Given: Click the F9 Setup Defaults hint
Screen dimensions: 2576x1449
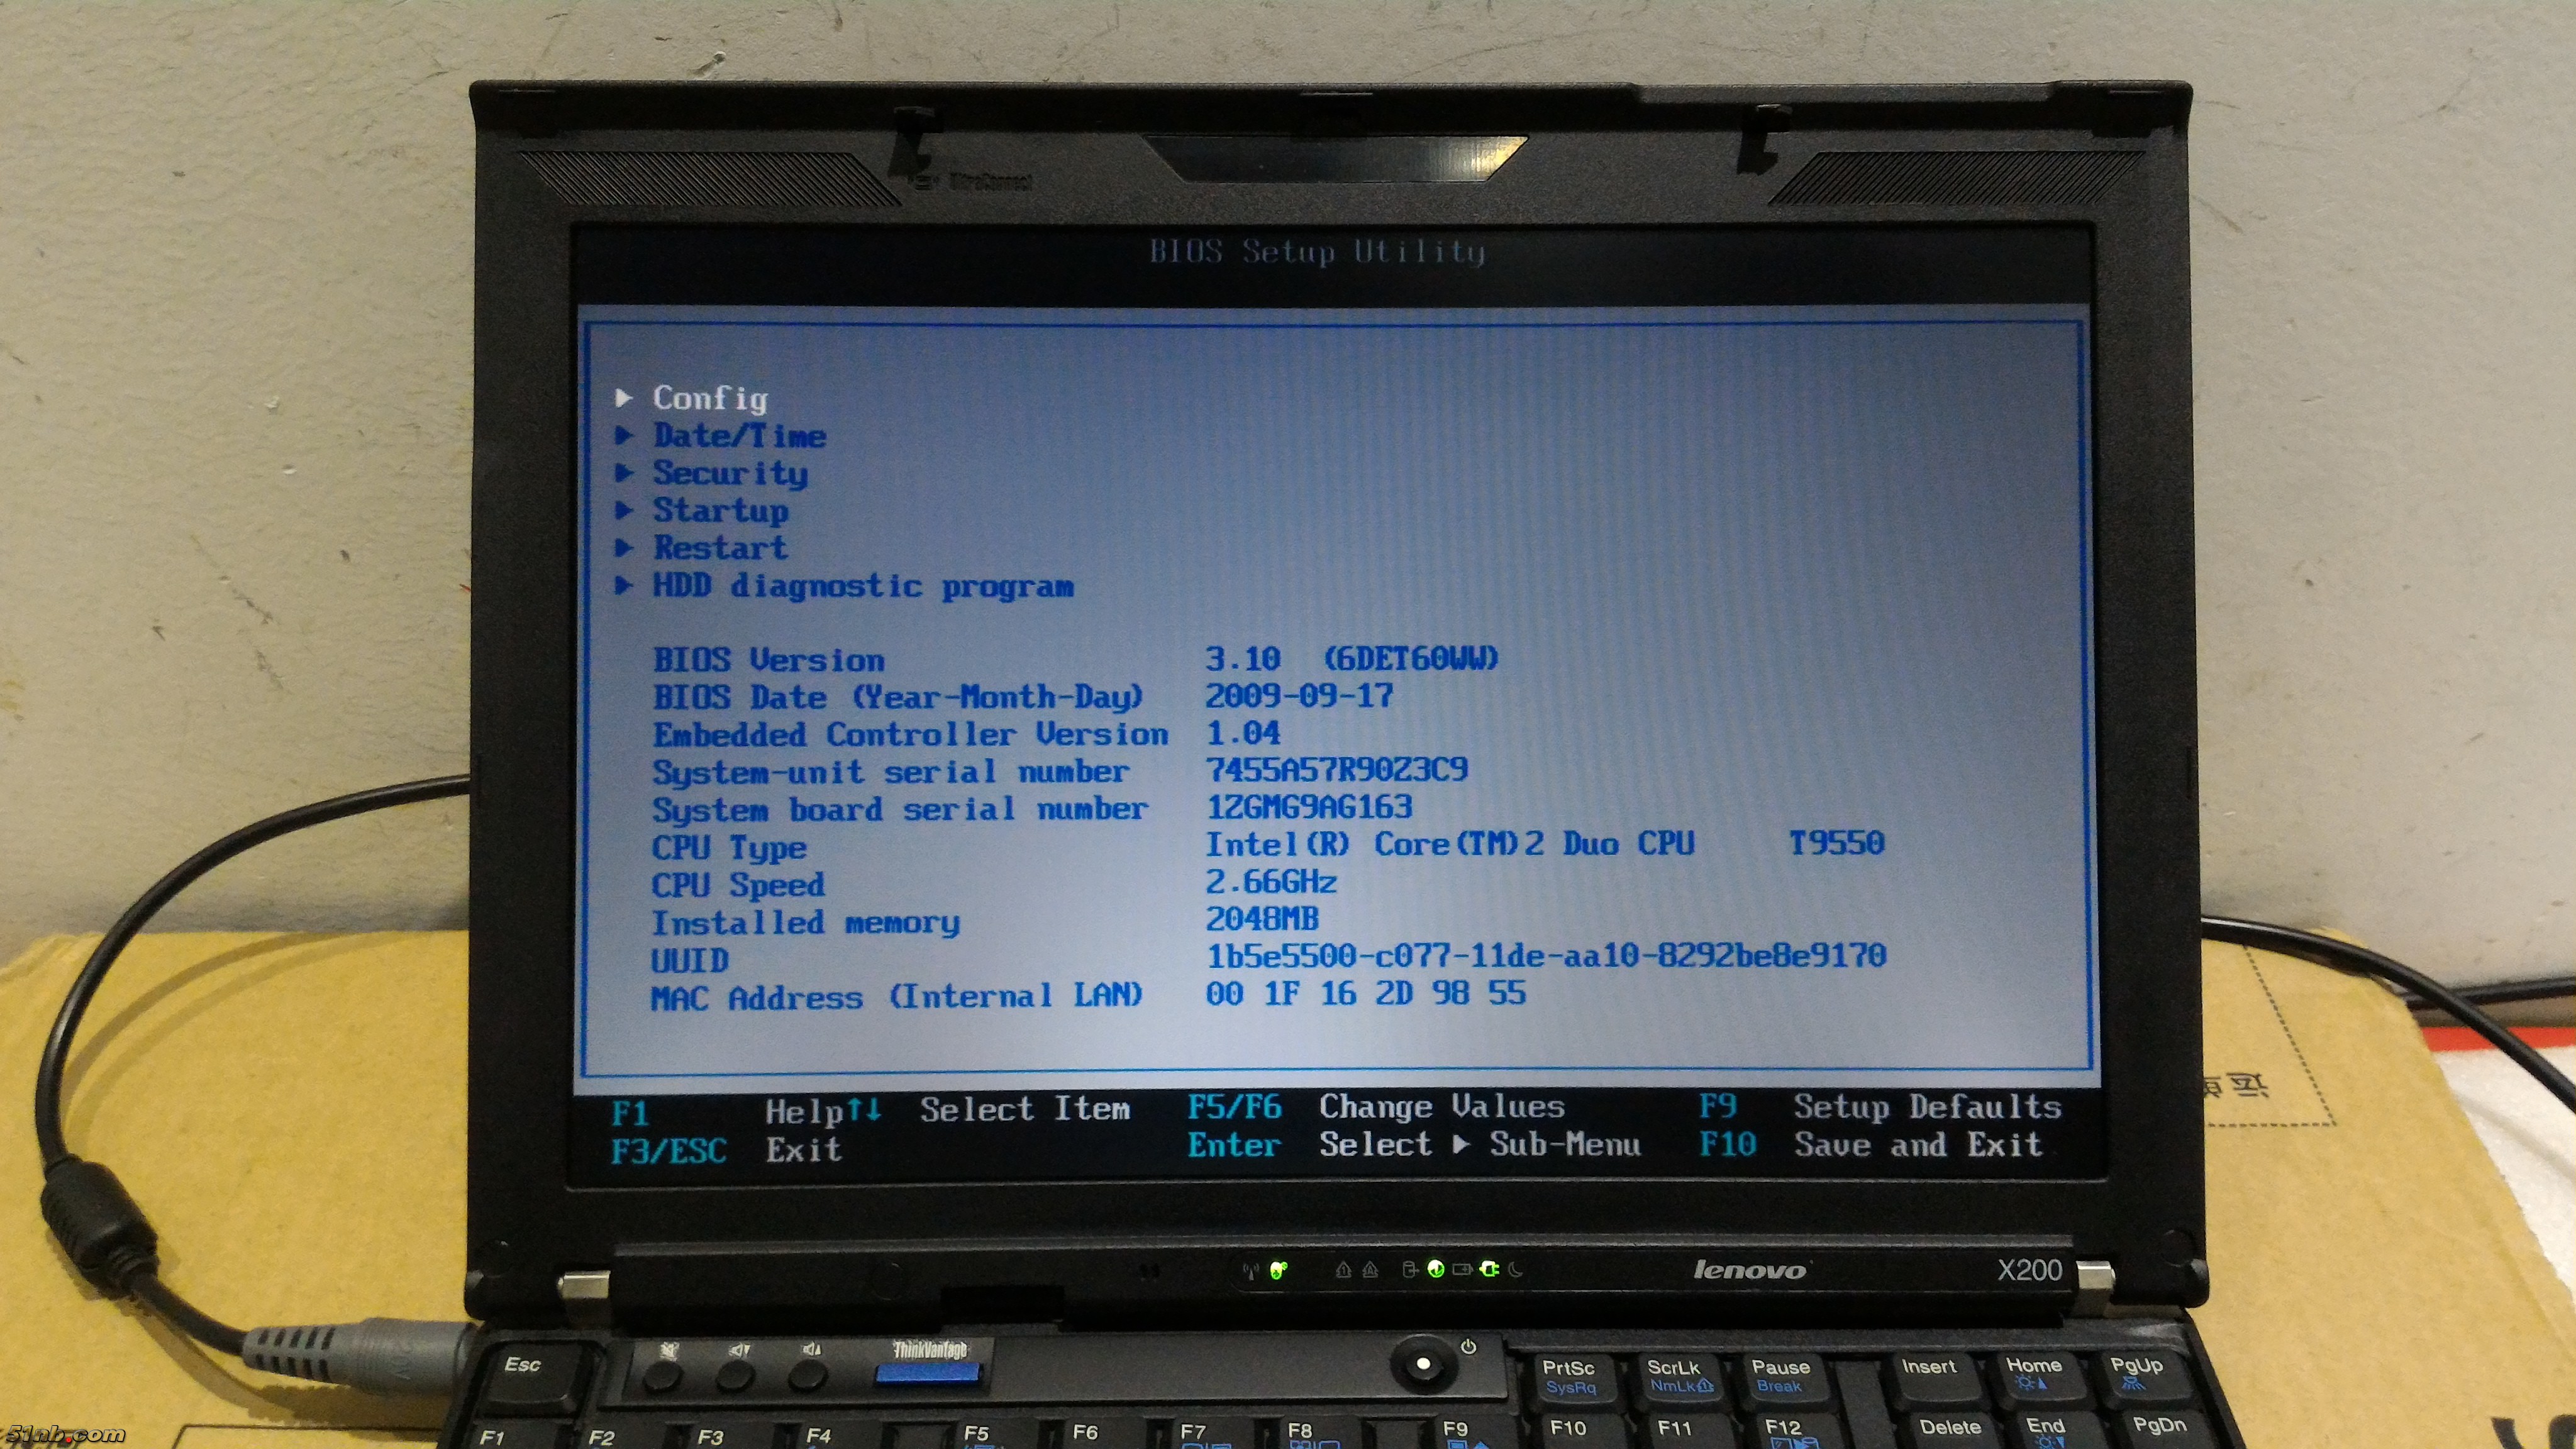Looking at the screenshot, I should point(1880,1106).
